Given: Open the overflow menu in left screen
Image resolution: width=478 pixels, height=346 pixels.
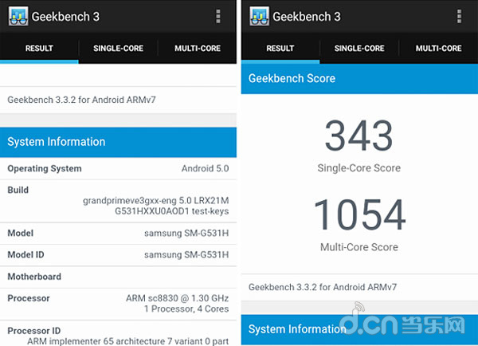Looking at the screenshot, I should (x=218, y=16).
